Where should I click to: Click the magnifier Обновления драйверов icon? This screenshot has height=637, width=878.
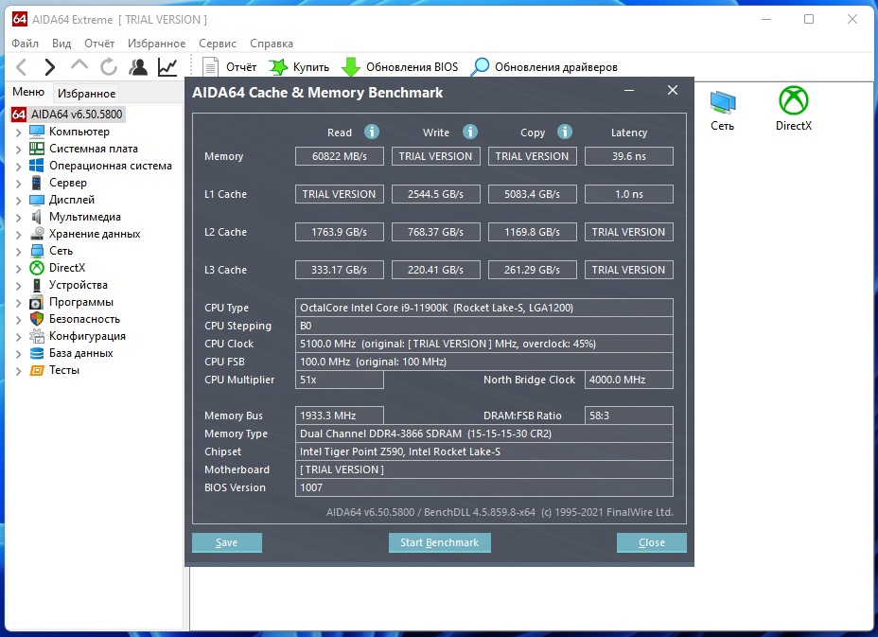click(x=480, y=66)
